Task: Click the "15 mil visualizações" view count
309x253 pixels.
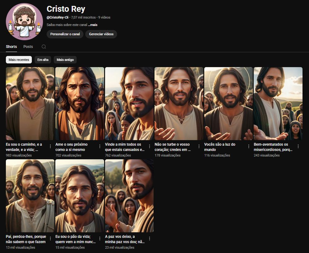Action: [70, 247]
